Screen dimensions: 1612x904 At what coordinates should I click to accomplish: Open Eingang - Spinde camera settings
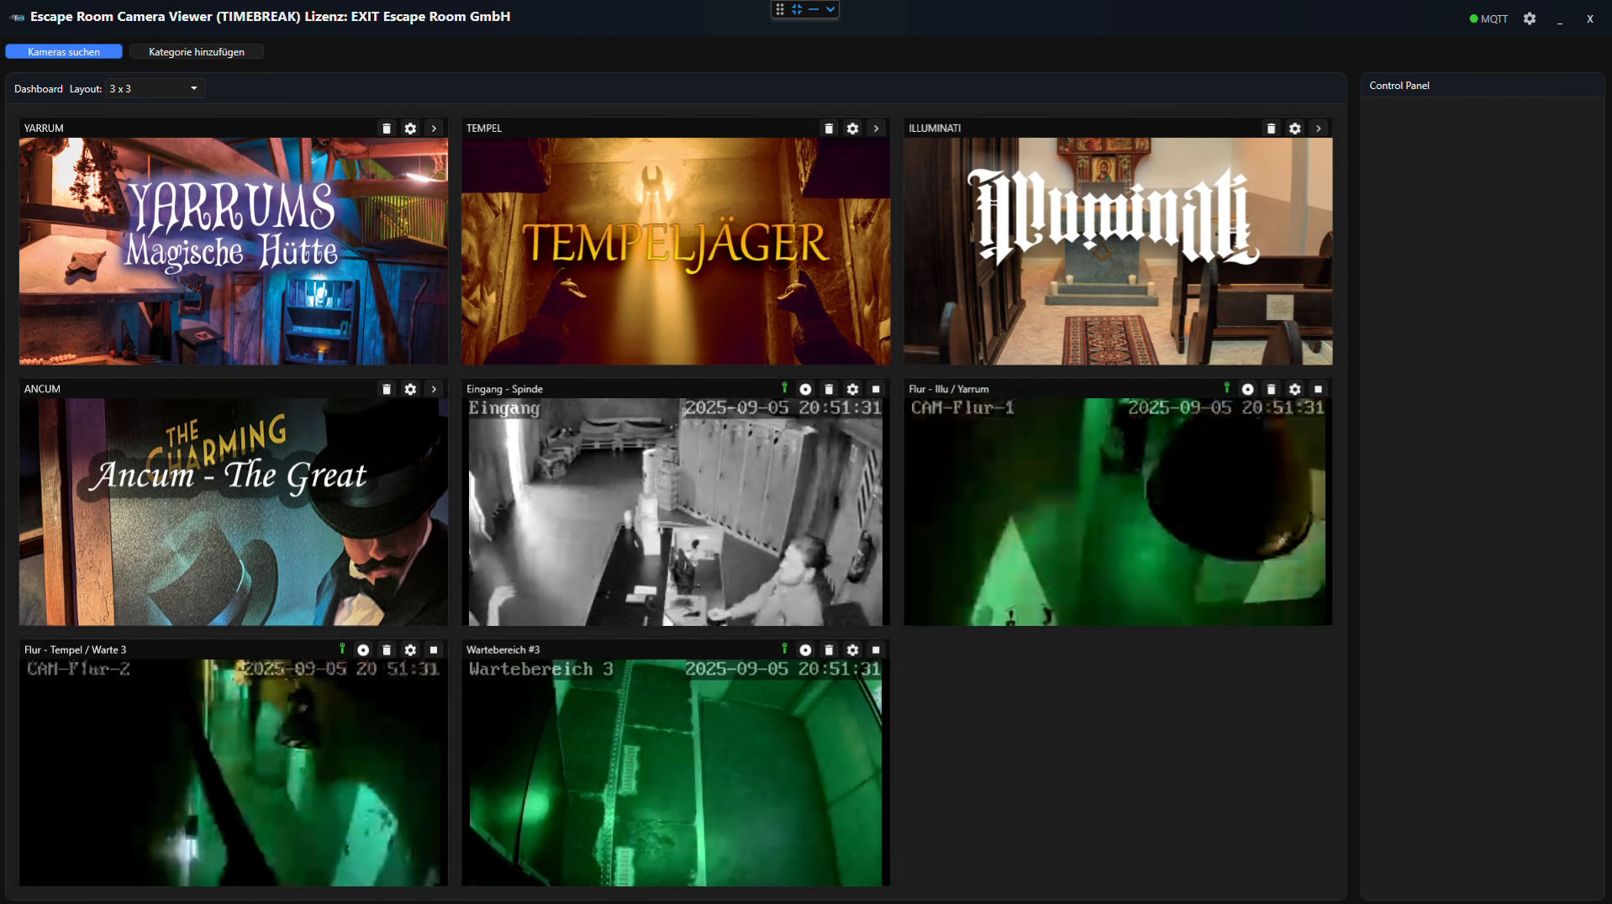click(x=852, y=389)
